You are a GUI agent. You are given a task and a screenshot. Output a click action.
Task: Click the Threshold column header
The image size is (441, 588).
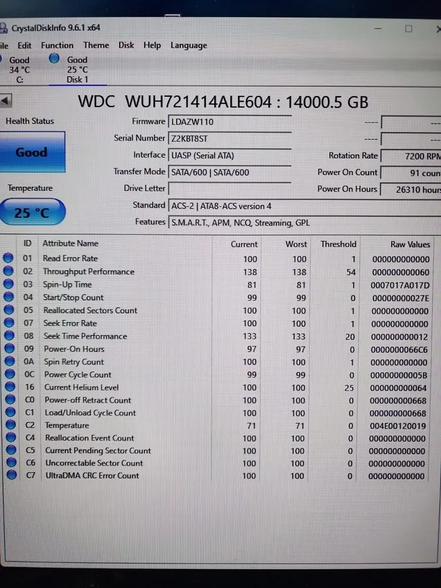(338, 244)
